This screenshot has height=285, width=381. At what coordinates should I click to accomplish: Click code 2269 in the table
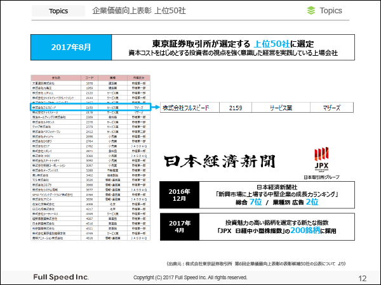tap(90, 117)
